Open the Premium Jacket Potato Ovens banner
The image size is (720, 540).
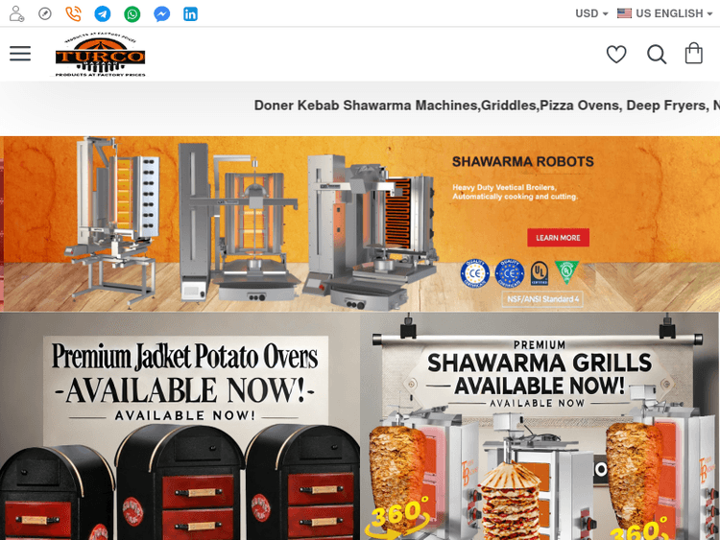(x=180, y=426)
